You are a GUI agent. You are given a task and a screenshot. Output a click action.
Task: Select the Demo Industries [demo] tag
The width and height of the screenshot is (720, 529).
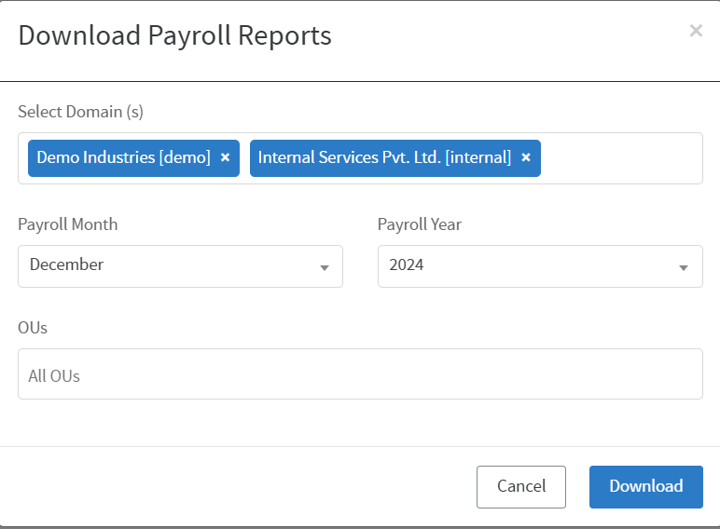[123, 158]
